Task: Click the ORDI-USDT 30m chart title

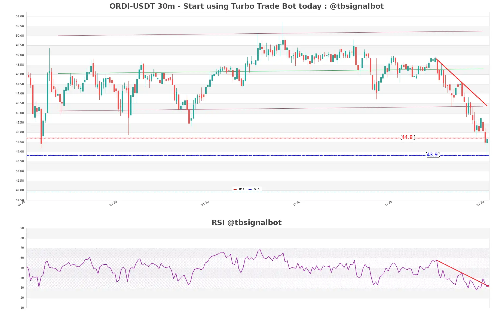Action: (x=246, y=6)
